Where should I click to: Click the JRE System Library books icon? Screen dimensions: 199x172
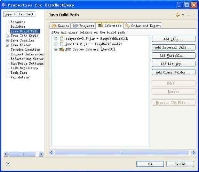(x=62, y=49)
